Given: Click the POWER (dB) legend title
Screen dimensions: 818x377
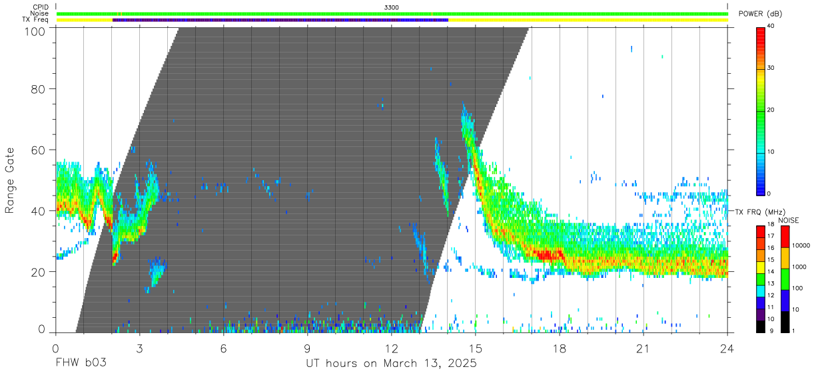Looking at the screenshot, I should pos(760,14).
